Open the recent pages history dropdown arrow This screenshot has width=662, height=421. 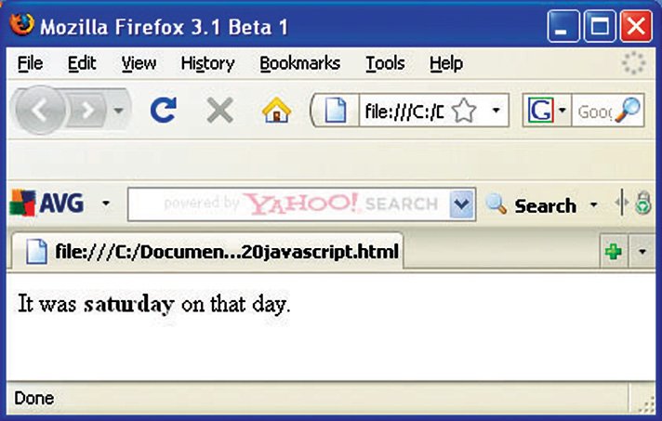(x=118, y=111)
